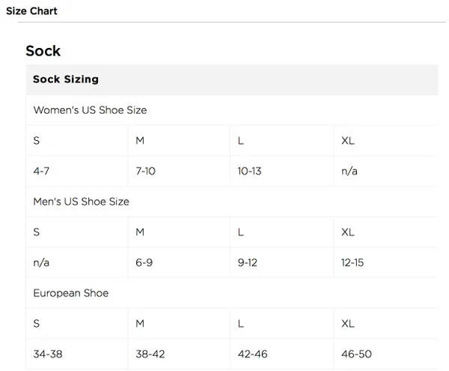Screen dimensions: 449x371
Task: Select the men's 9-12 range cell
Action: tap(282, 262)
